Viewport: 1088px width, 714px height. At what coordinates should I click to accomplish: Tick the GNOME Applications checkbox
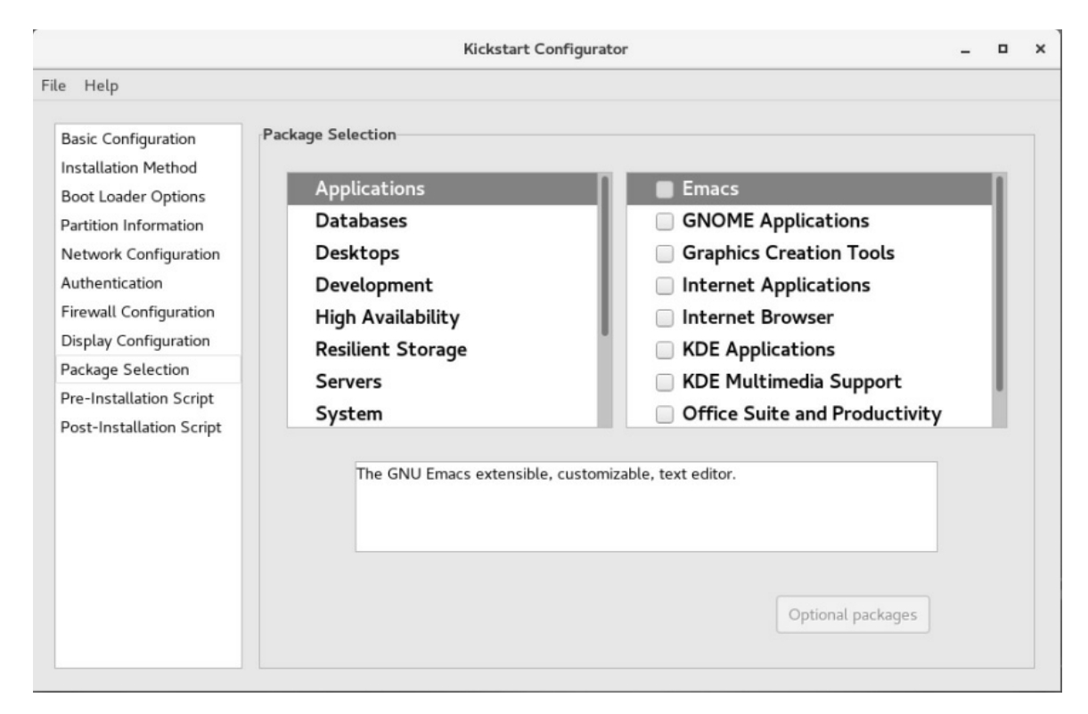664,221
